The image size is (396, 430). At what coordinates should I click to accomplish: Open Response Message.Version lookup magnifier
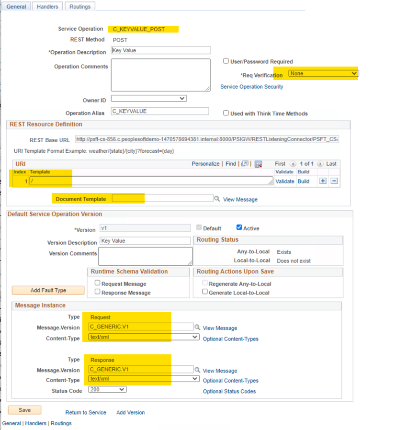197,369
